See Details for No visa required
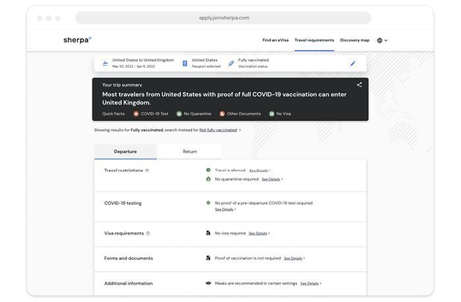Screen dimensions: 461x302 pyautogui.click(x=258, y=234)
